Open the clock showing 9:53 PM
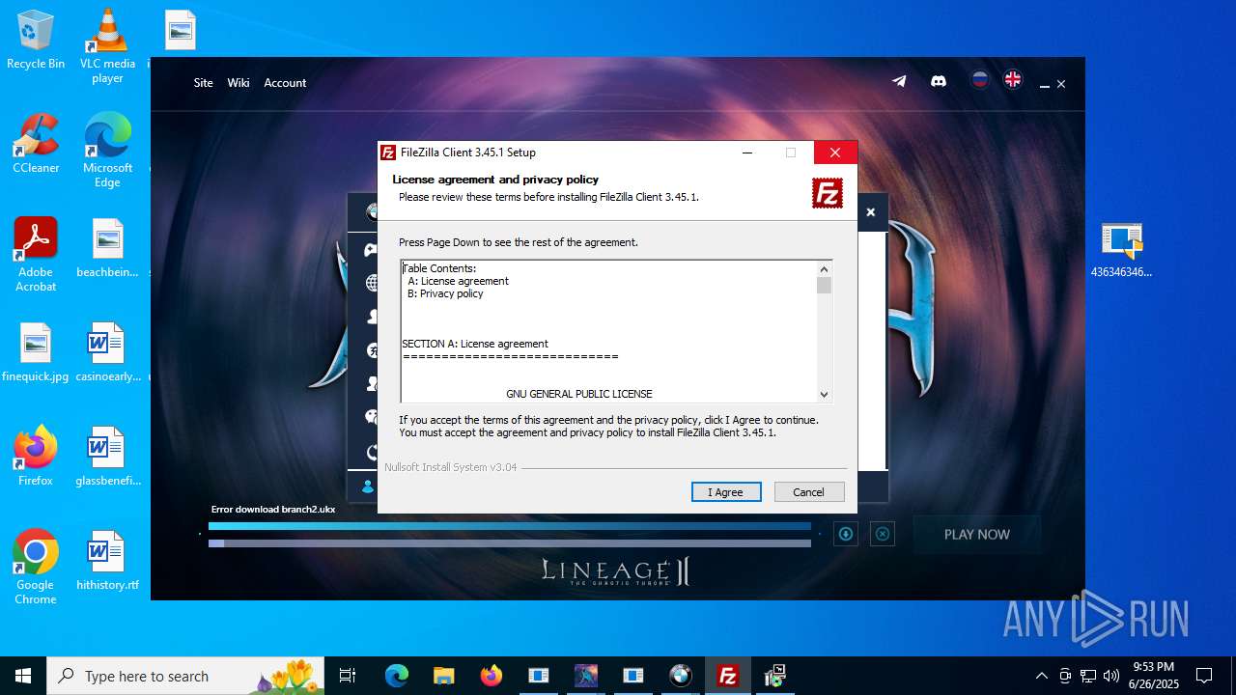1236x695 pixels. click(1155, 676)
